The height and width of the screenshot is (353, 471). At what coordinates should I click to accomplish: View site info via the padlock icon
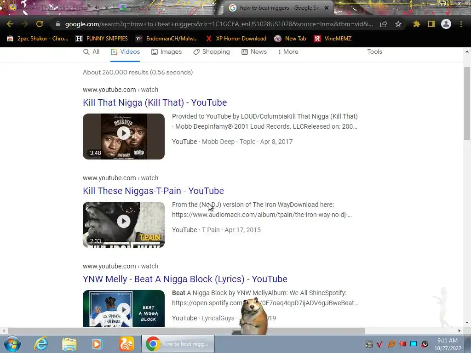[57, 24]
